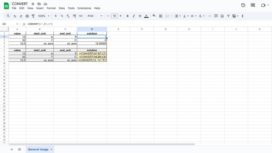Star the CONVERT document

coord(33,4)
